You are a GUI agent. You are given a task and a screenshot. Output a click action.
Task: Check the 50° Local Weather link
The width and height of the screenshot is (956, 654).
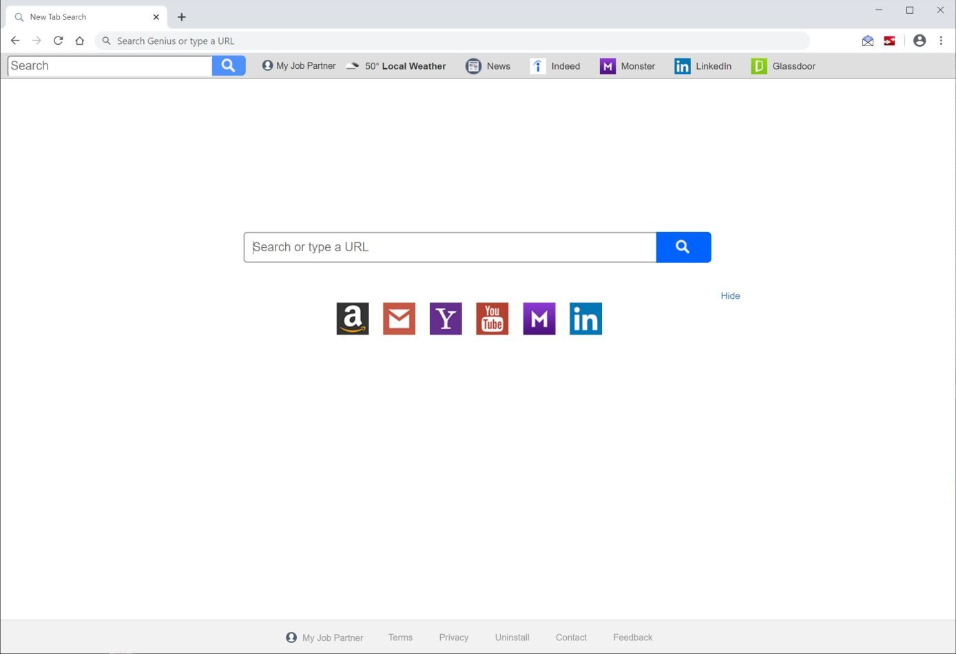click(396, 66)
